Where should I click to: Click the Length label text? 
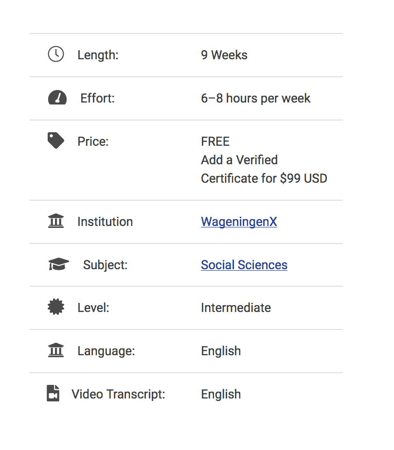tap(98, 55)
